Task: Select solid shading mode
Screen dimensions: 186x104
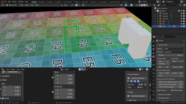Action: click(142, 5)
